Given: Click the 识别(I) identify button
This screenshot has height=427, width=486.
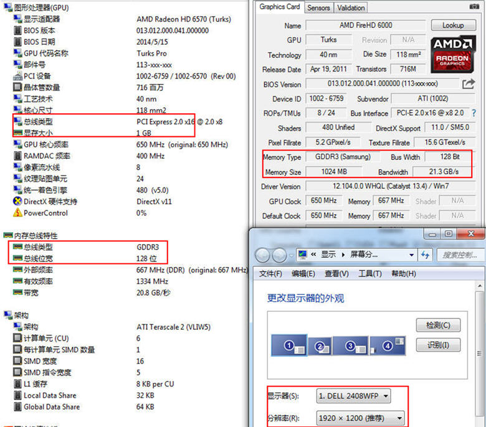Looking at the screenshot, I should (x=438, y=345).
